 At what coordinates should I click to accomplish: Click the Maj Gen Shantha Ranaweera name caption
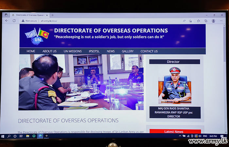pyautogui.click(x=175, y=112)
